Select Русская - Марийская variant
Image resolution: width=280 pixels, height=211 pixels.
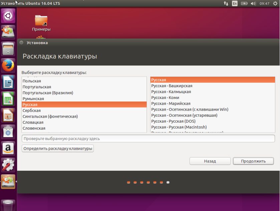point(213,103)
